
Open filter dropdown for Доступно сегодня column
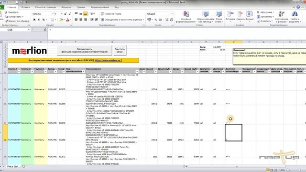211,72
